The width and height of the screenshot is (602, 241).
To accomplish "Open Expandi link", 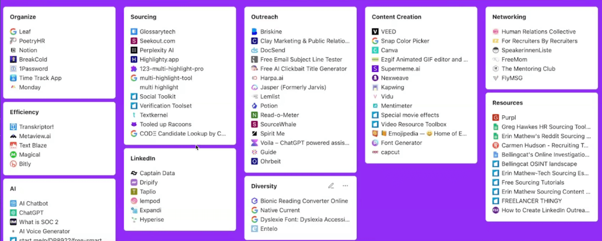I will [150, 210].
